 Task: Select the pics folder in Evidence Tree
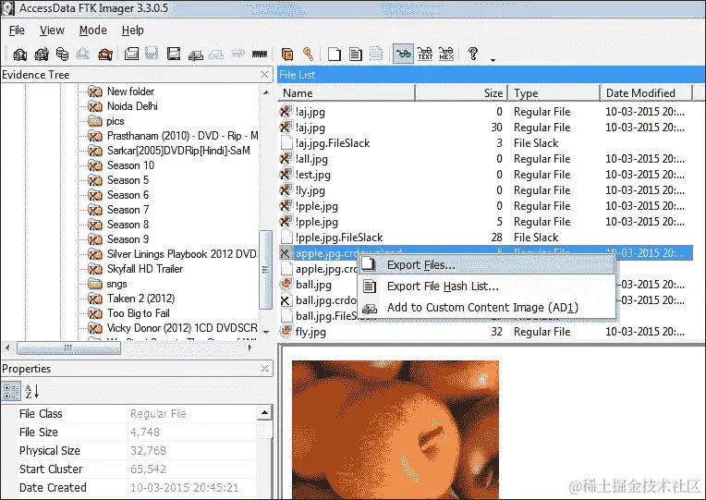coord(116,121)
